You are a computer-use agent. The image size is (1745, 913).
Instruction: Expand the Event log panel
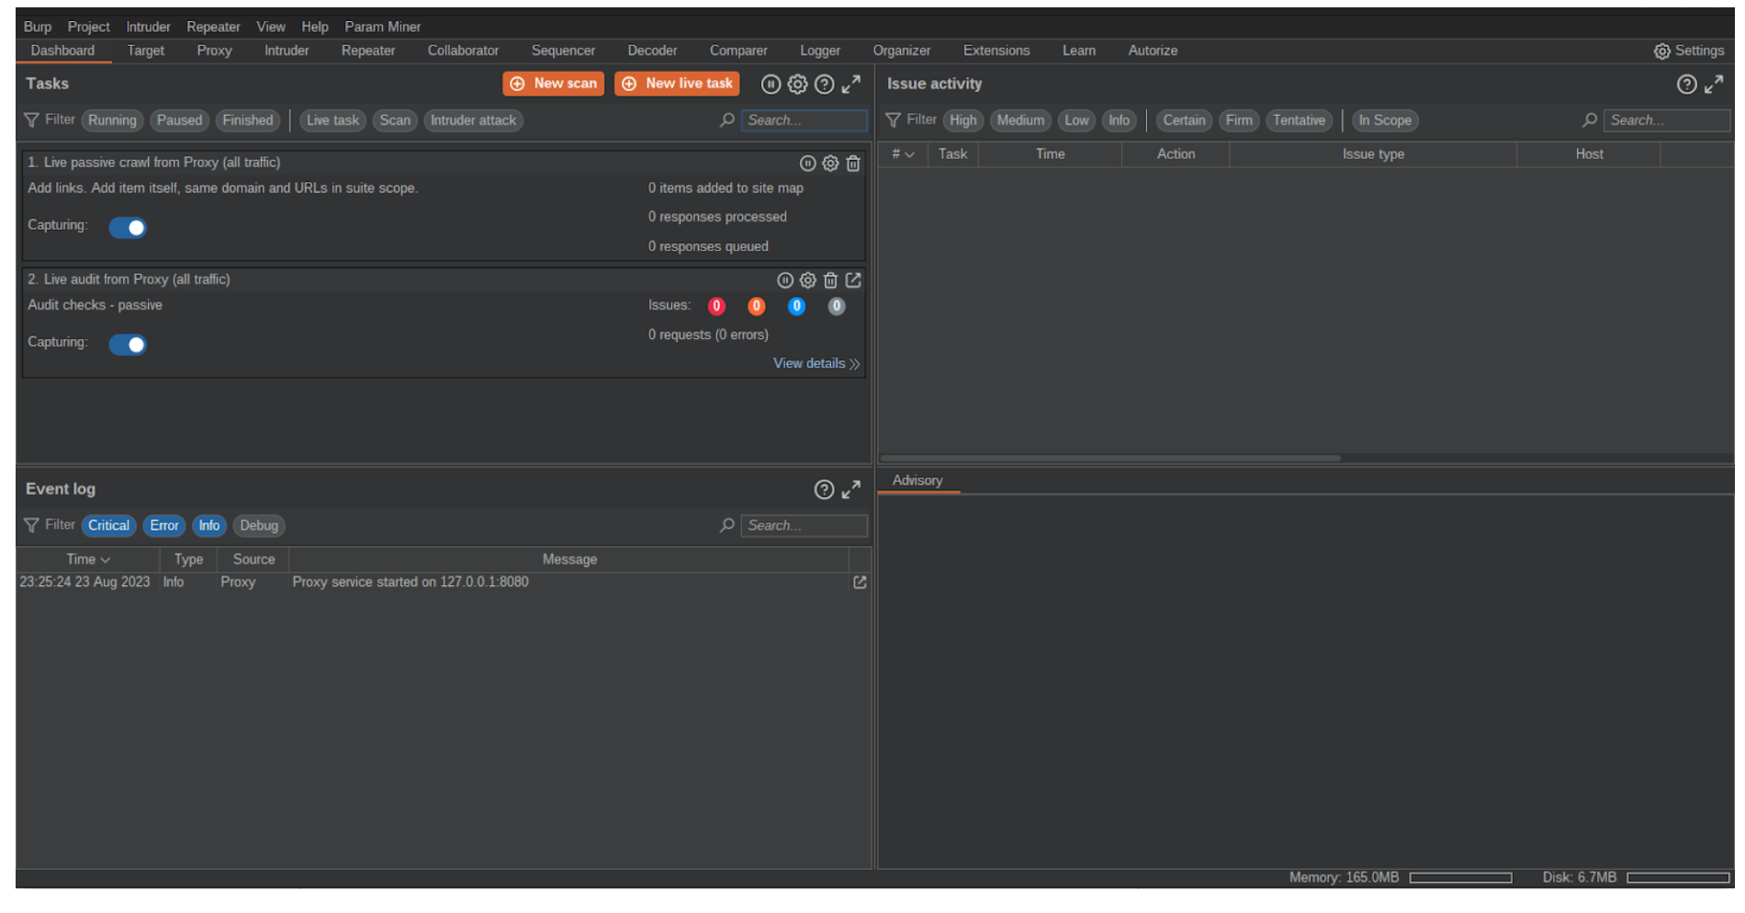click(851, 490)
